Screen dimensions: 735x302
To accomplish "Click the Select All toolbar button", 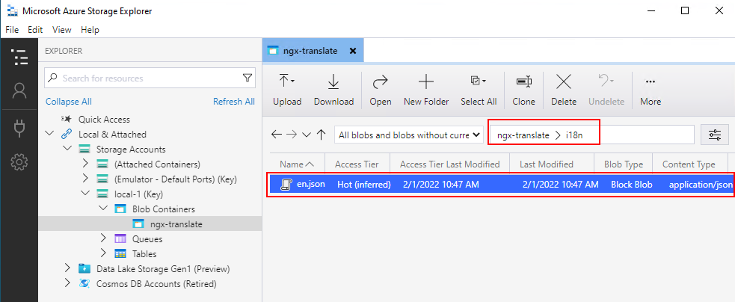I will [479, 90].
